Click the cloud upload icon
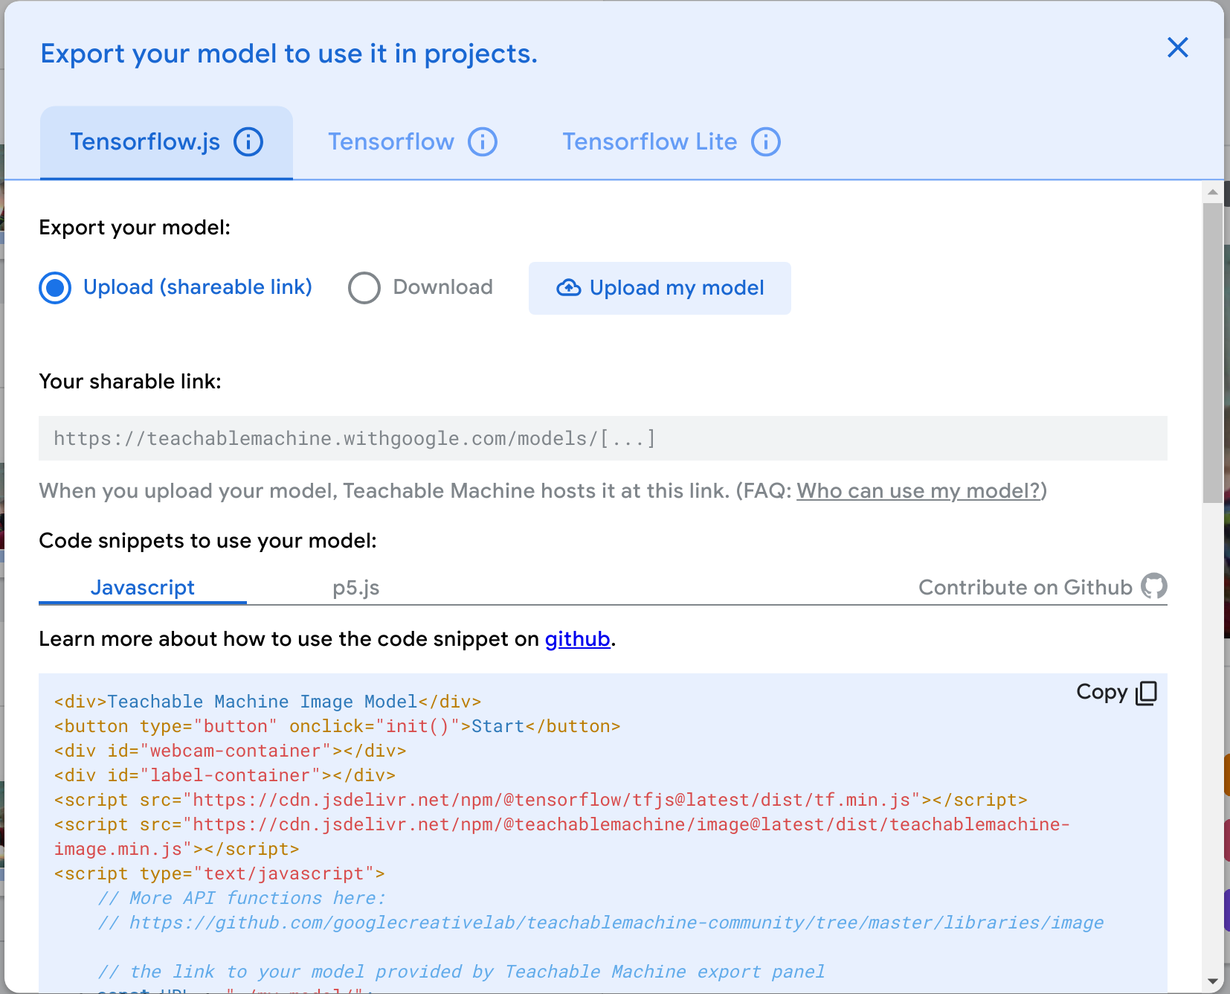Screen dimensions: 1230x994 coord(569,288)
